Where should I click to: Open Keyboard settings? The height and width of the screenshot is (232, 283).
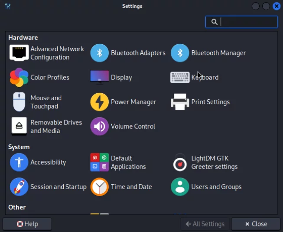pyautogui.click(x=195, y=78)
